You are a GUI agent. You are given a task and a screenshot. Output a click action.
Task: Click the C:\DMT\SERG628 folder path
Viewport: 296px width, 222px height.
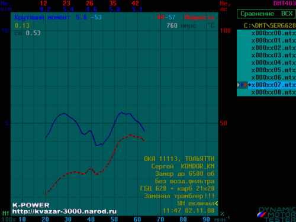tap(269, 25)
